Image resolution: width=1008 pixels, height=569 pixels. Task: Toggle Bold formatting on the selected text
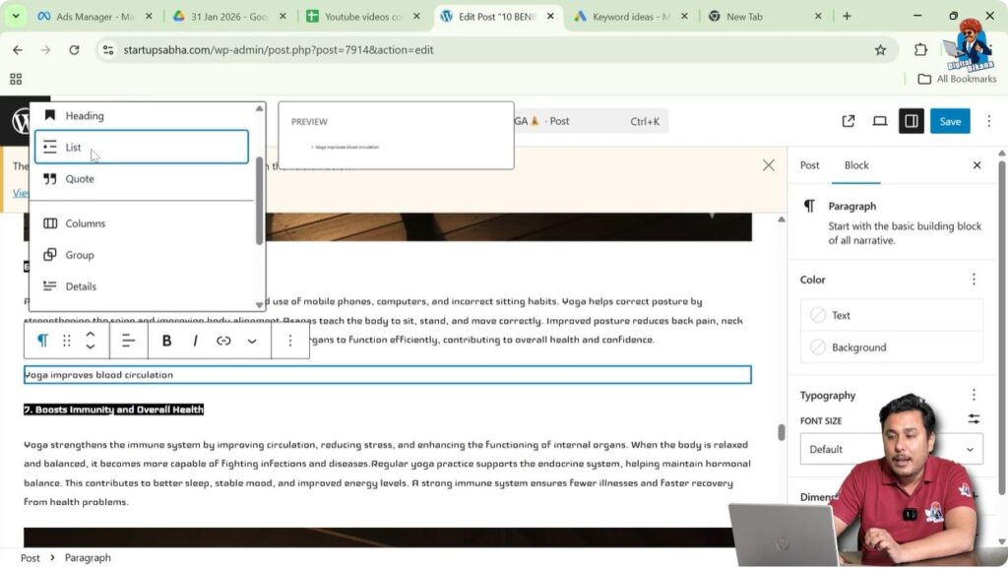tap(166, 340)
